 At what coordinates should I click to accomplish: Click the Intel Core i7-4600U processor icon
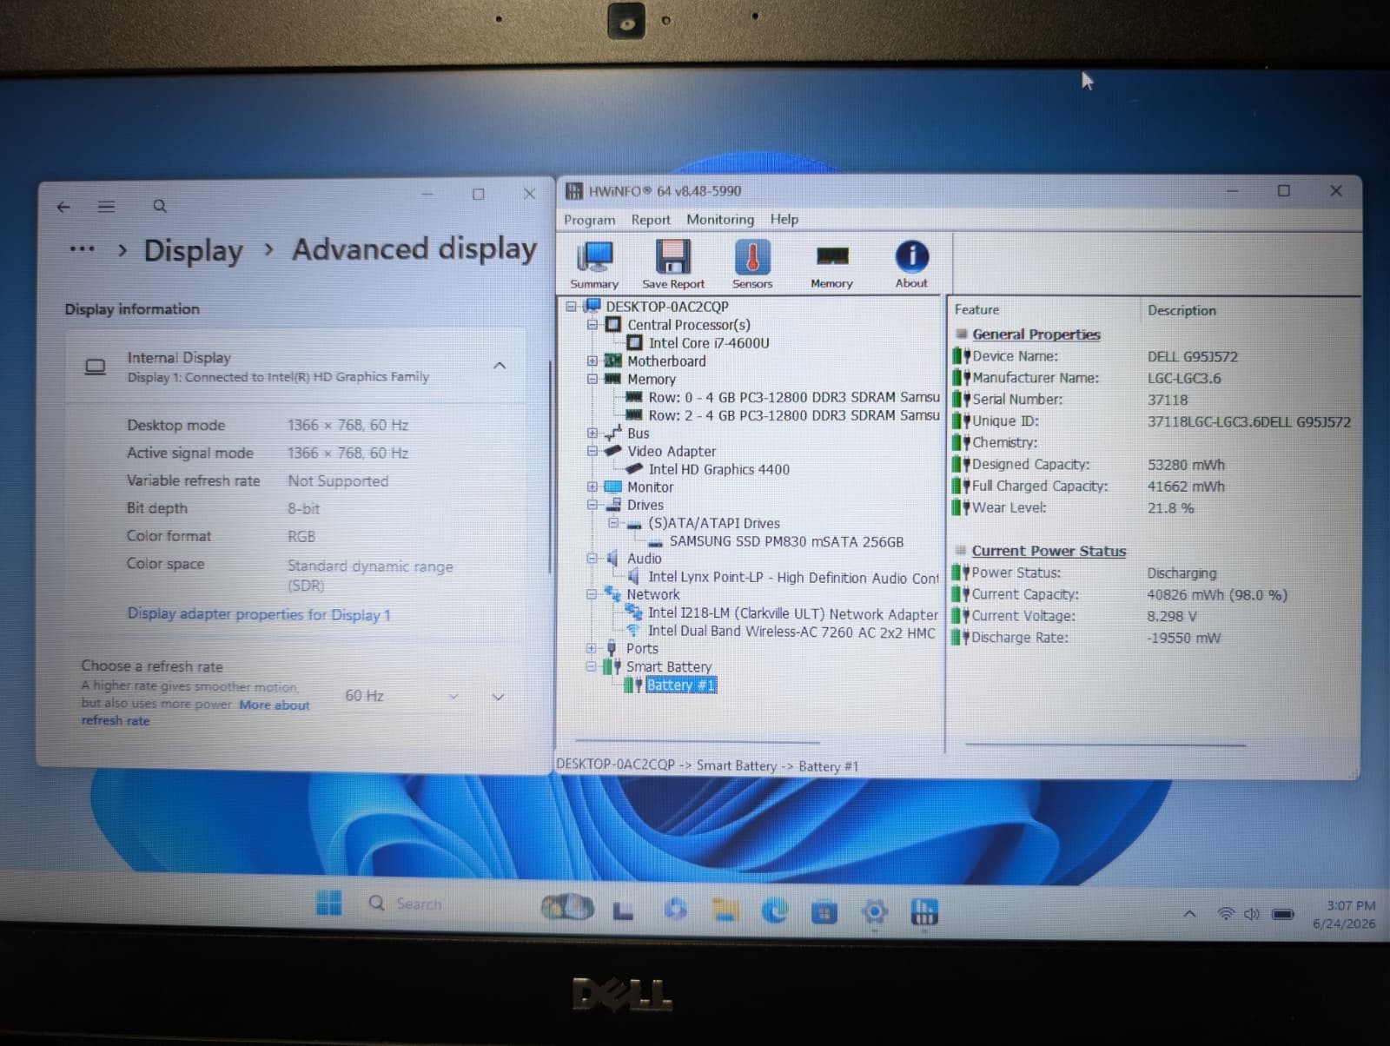pyautogui.click(x=635, y=343)
